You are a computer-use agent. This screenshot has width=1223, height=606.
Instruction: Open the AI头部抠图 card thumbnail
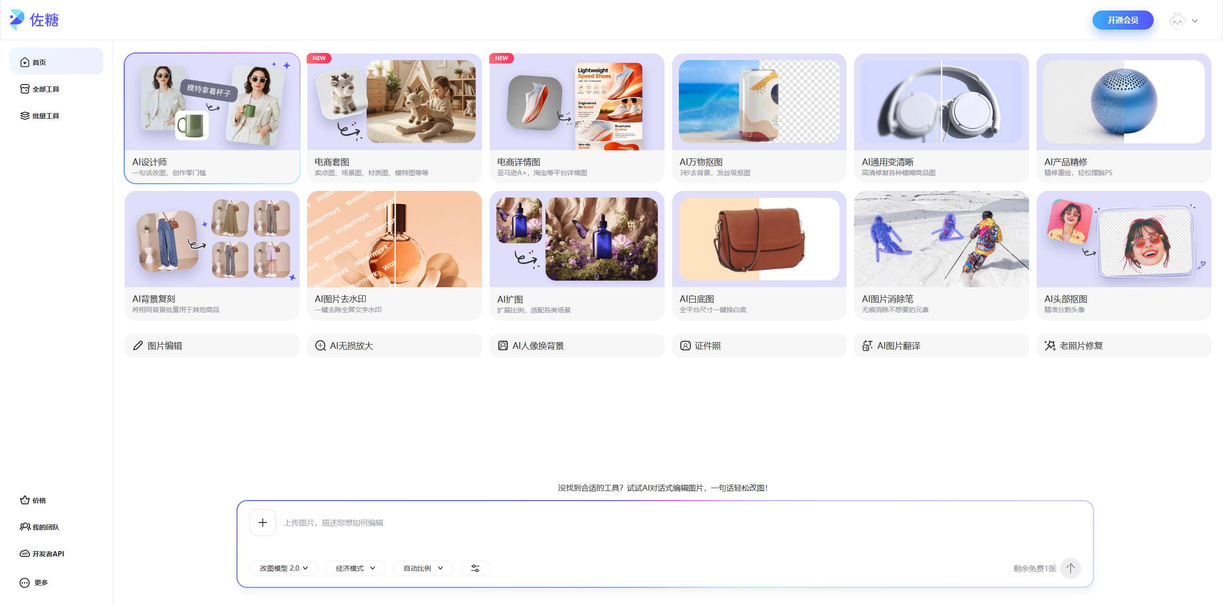click(1124, 239)
